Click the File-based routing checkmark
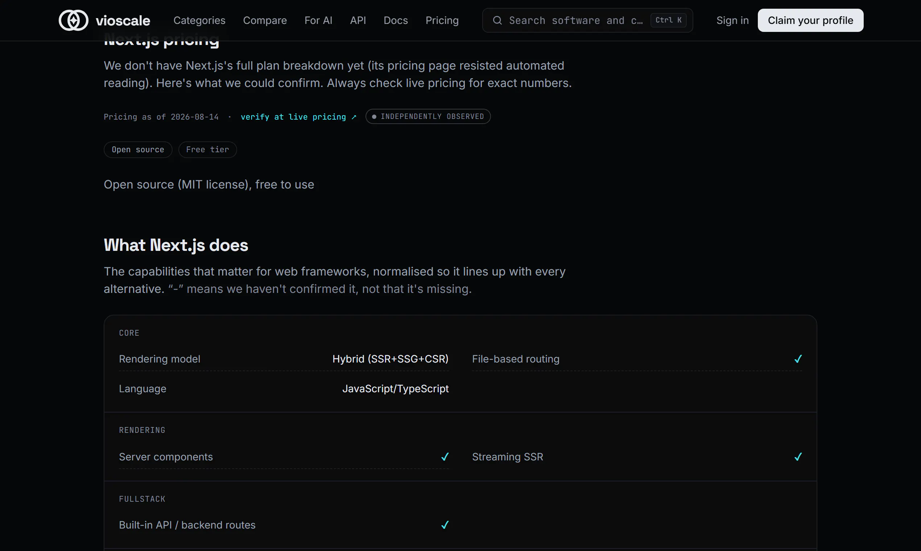This screenshot has width=921, height=551. 798,359
